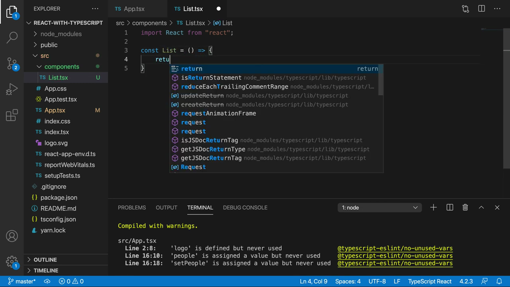Select the return keyword suggestion
The width and height of the screenshot is (510, 287).
[277, 69]
